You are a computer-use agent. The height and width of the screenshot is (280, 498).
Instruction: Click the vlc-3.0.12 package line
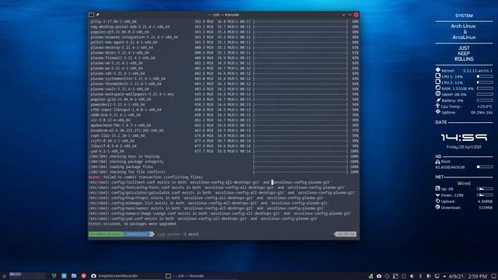(110, 120)
